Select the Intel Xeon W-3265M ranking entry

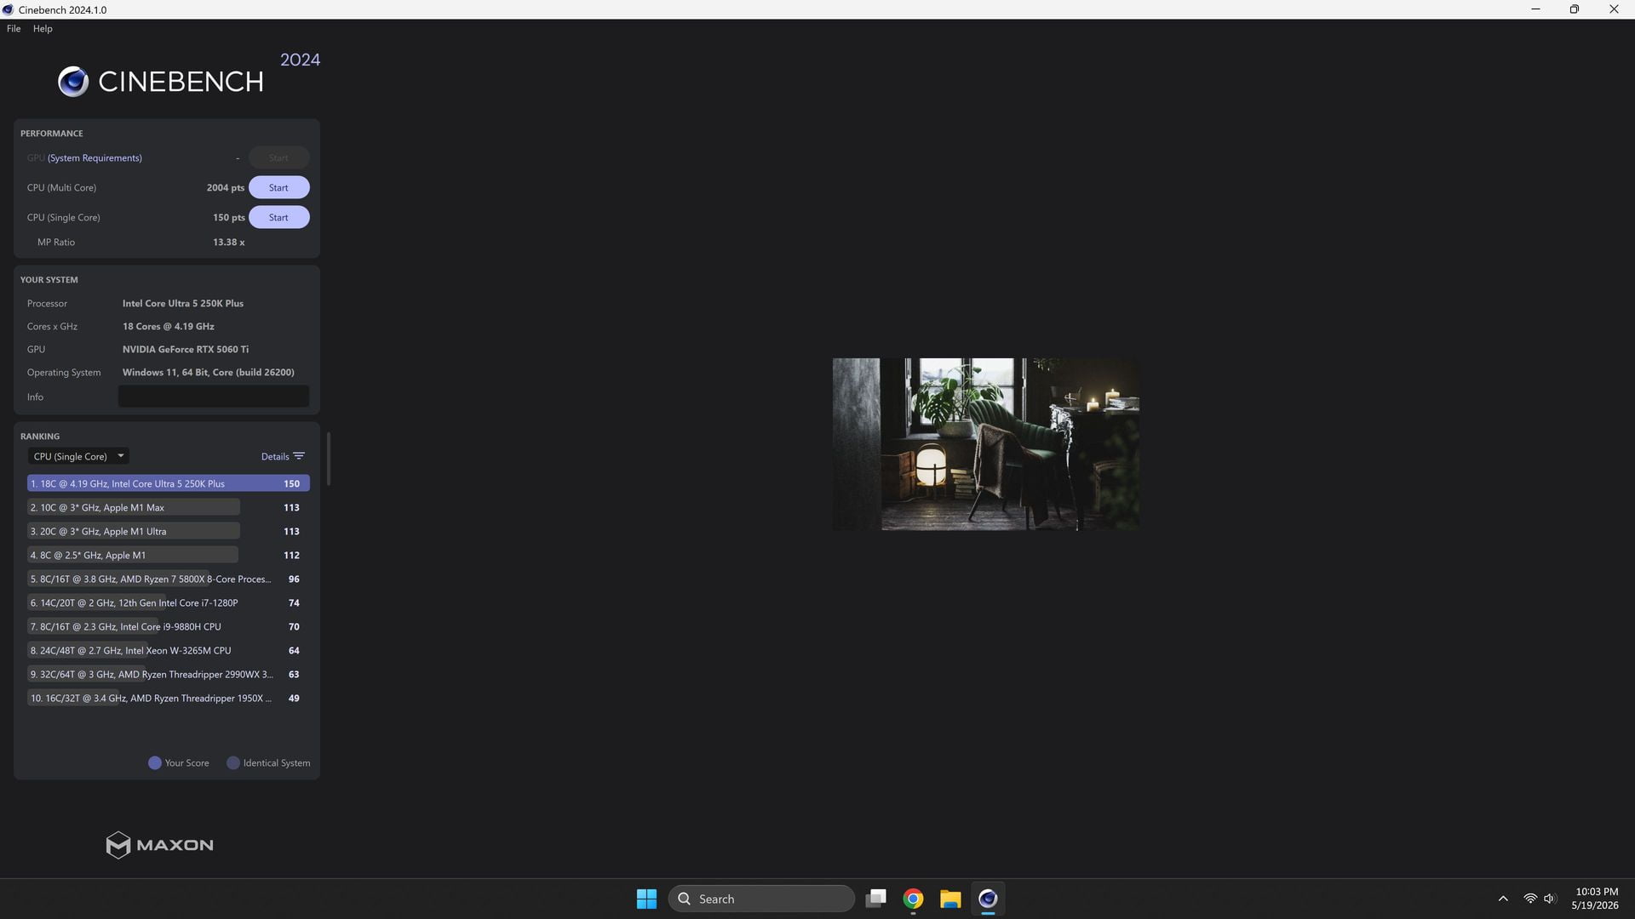[x=168, y=650]
